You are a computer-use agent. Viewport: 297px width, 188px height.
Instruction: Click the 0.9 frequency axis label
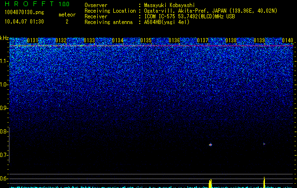(x=4, y=108)
